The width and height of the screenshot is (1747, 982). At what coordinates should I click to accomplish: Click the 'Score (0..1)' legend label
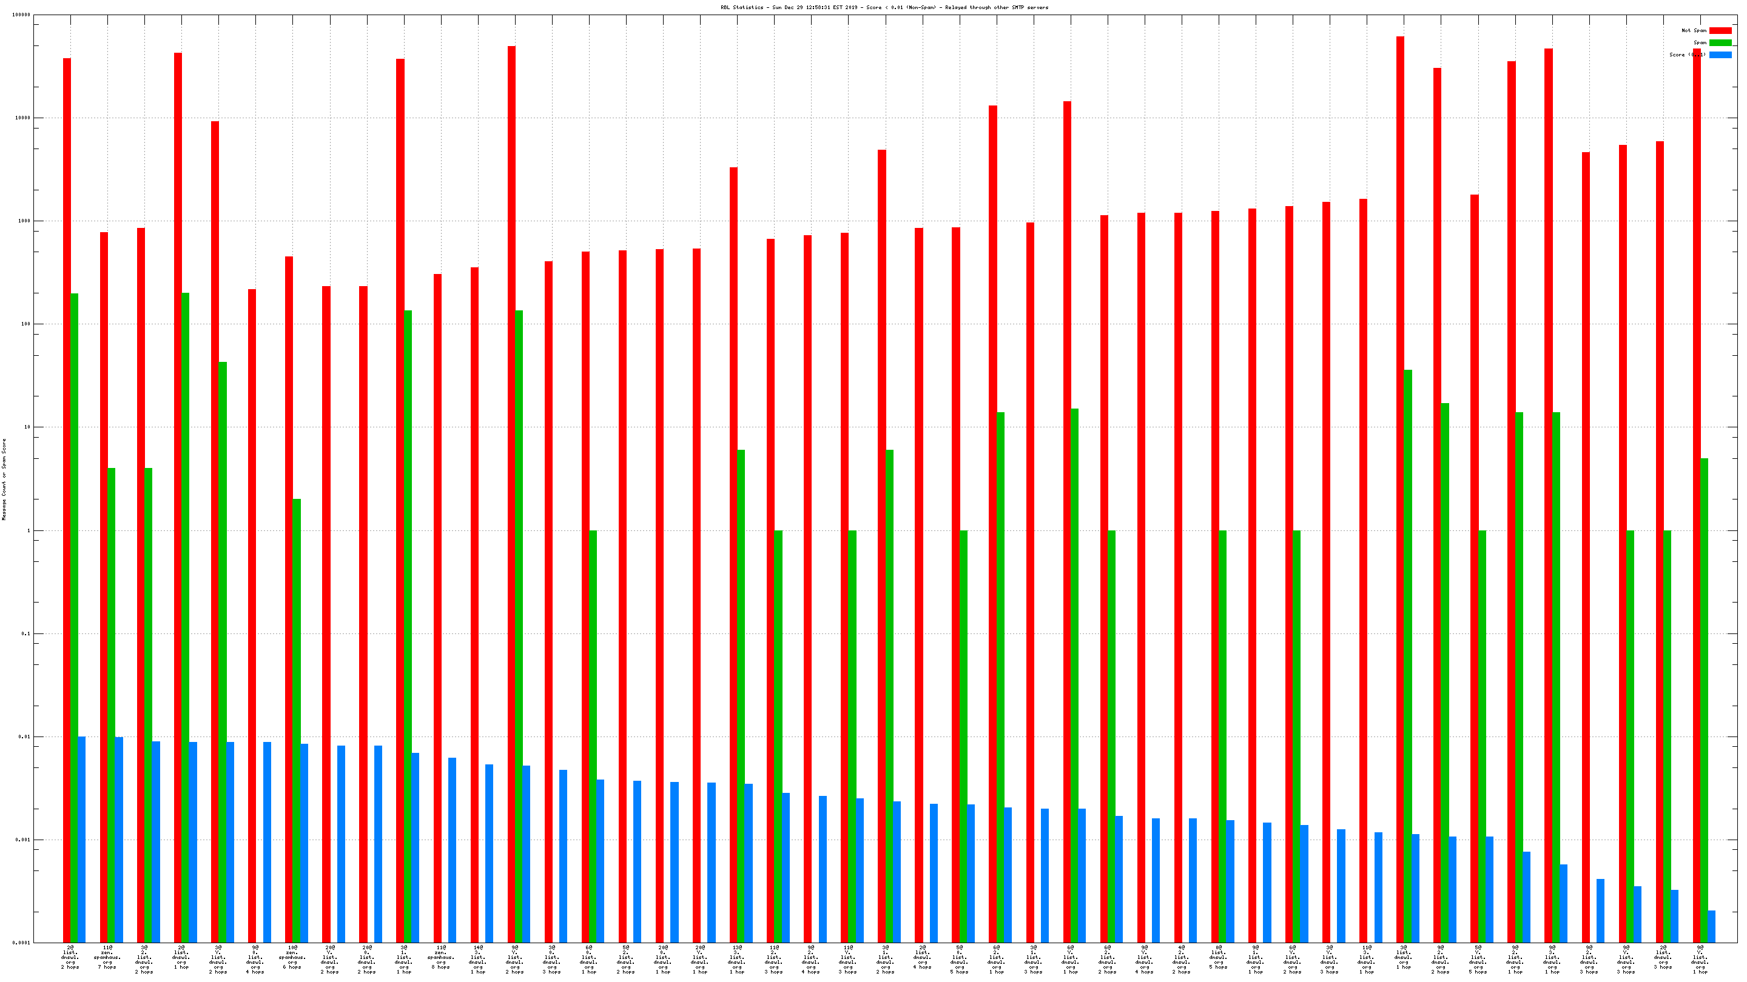tap(1688, 55)
